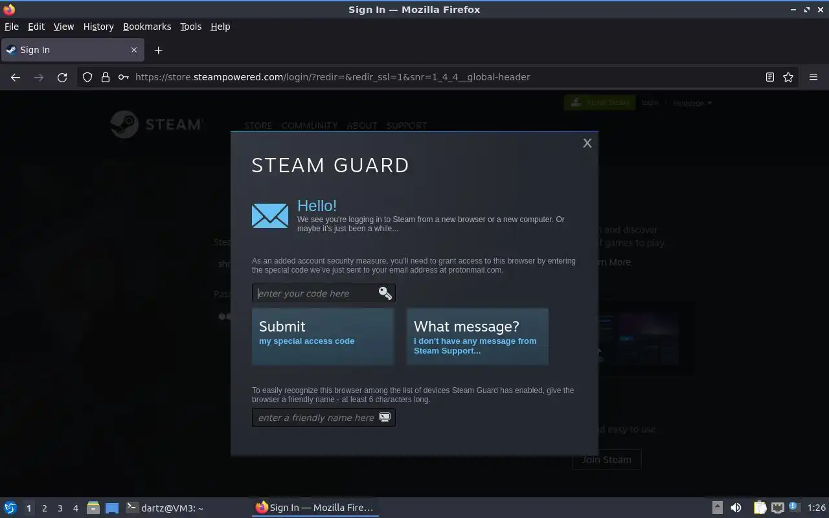Go back using the back arrow
This screenshot has height=518, width=829.
click(x=16, y=77)
